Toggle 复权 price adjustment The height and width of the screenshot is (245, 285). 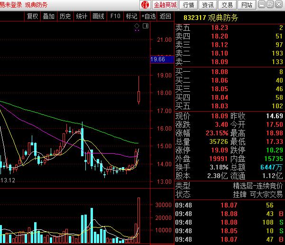coord(32,16)
